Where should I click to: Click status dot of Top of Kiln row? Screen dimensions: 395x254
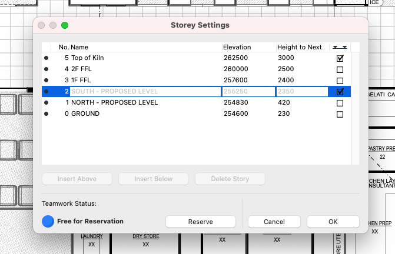point(46,58)
